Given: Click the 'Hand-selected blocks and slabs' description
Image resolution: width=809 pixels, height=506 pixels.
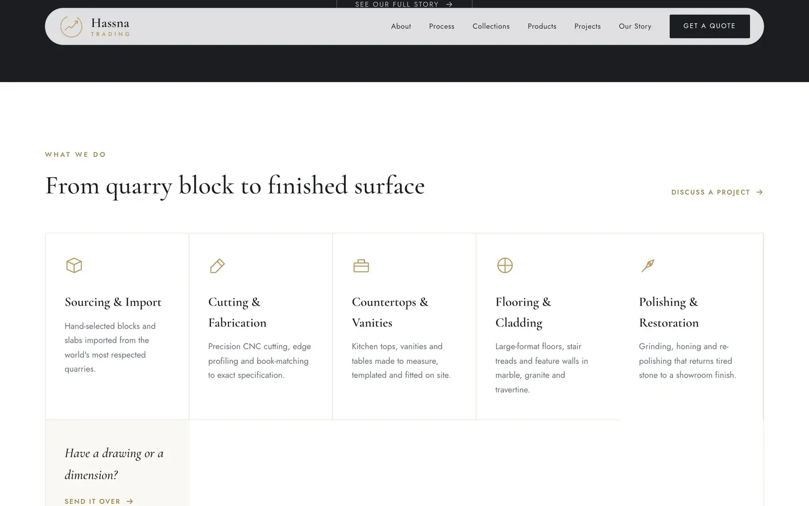Looking at the screenshot, I should click(x=110, y=348).
